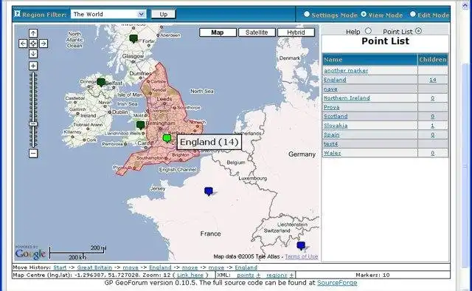The width and height of the screenshot is (472, 291).
Task: Click Northern Ireland's children count 0
Action: [433, 98]
